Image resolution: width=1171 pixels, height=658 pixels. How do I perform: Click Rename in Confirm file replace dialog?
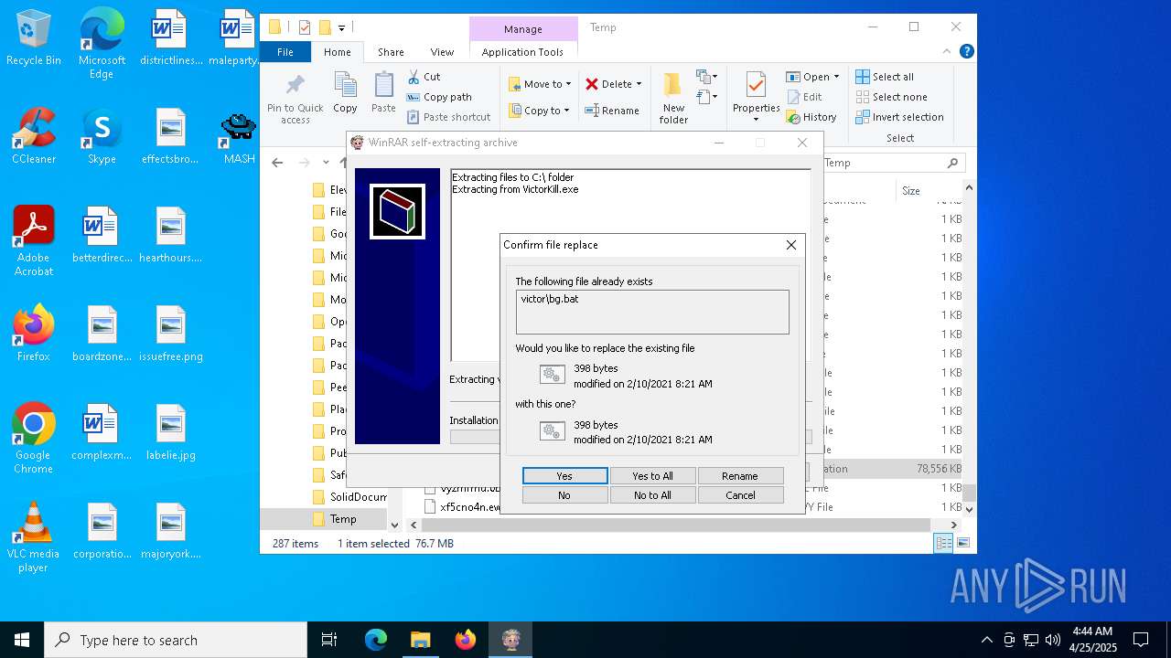(x=740, y=476)
